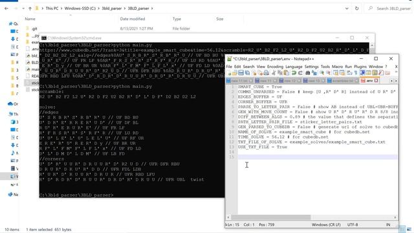This screenshot has width=414, height=233.
Task: Click Windows-SSD (C:) breadcrumb
Action: pyautogui.click(x=80, y=8)
